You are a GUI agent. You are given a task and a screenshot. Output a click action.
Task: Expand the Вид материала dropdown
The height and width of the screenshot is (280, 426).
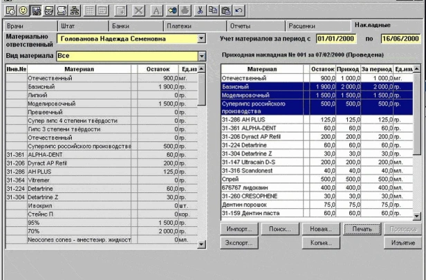click(x=201, y=56)
